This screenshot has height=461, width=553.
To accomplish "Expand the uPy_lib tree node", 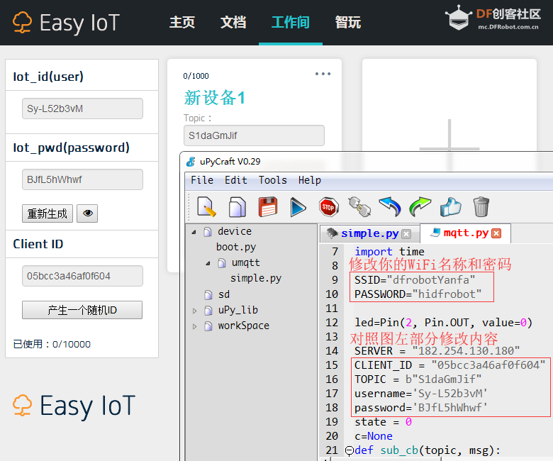I will pos(194,311).
